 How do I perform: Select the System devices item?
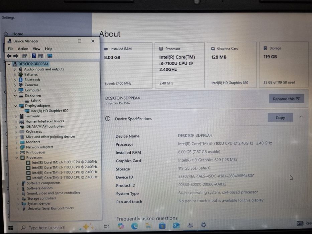point(39,203)
